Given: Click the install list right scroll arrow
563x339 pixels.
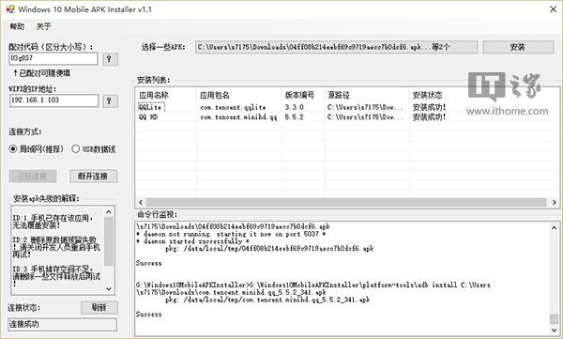Looking at the screenshot, I should tap(554, 203).
